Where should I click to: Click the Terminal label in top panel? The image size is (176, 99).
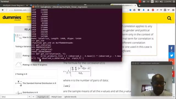pyautogui.click(x=5, y=1)
